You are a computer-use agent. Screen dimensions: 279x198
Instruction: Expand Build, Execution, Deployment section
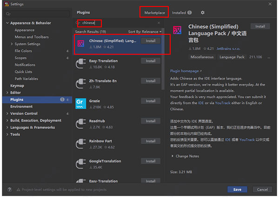(7, 121)
